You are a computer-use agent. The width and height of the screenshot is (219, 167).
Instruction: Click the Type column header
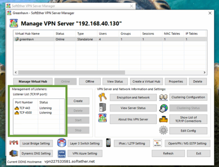86,34
